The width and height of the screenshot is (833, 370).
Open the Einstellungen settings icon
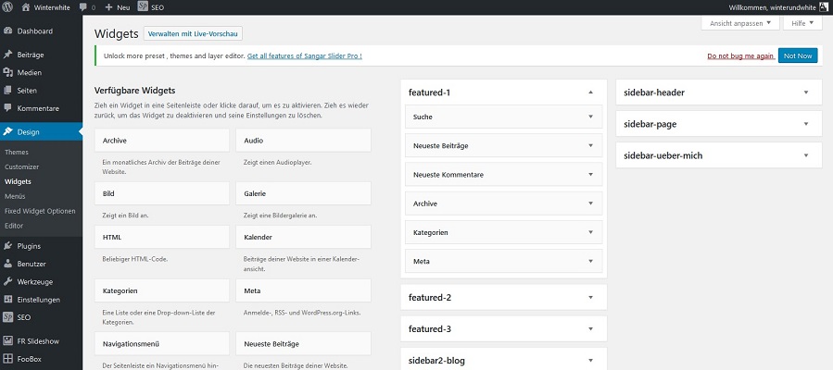tap(8, 300)
